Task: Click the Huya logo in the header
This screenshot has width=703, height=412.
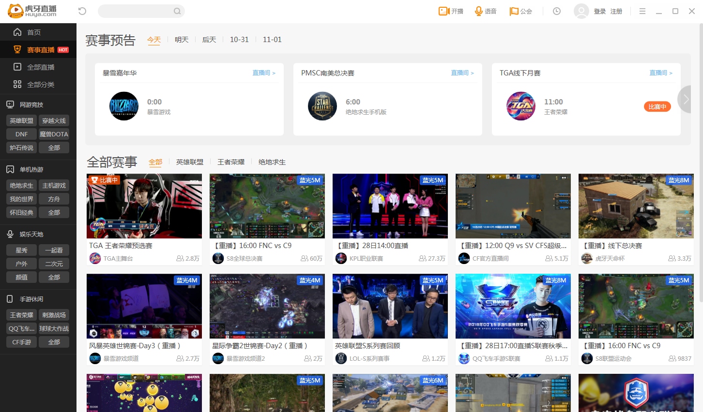Action: [x=32, y=11]
